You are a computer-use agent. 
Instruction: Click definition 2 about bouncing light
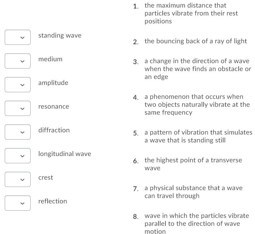coord(195,41)
